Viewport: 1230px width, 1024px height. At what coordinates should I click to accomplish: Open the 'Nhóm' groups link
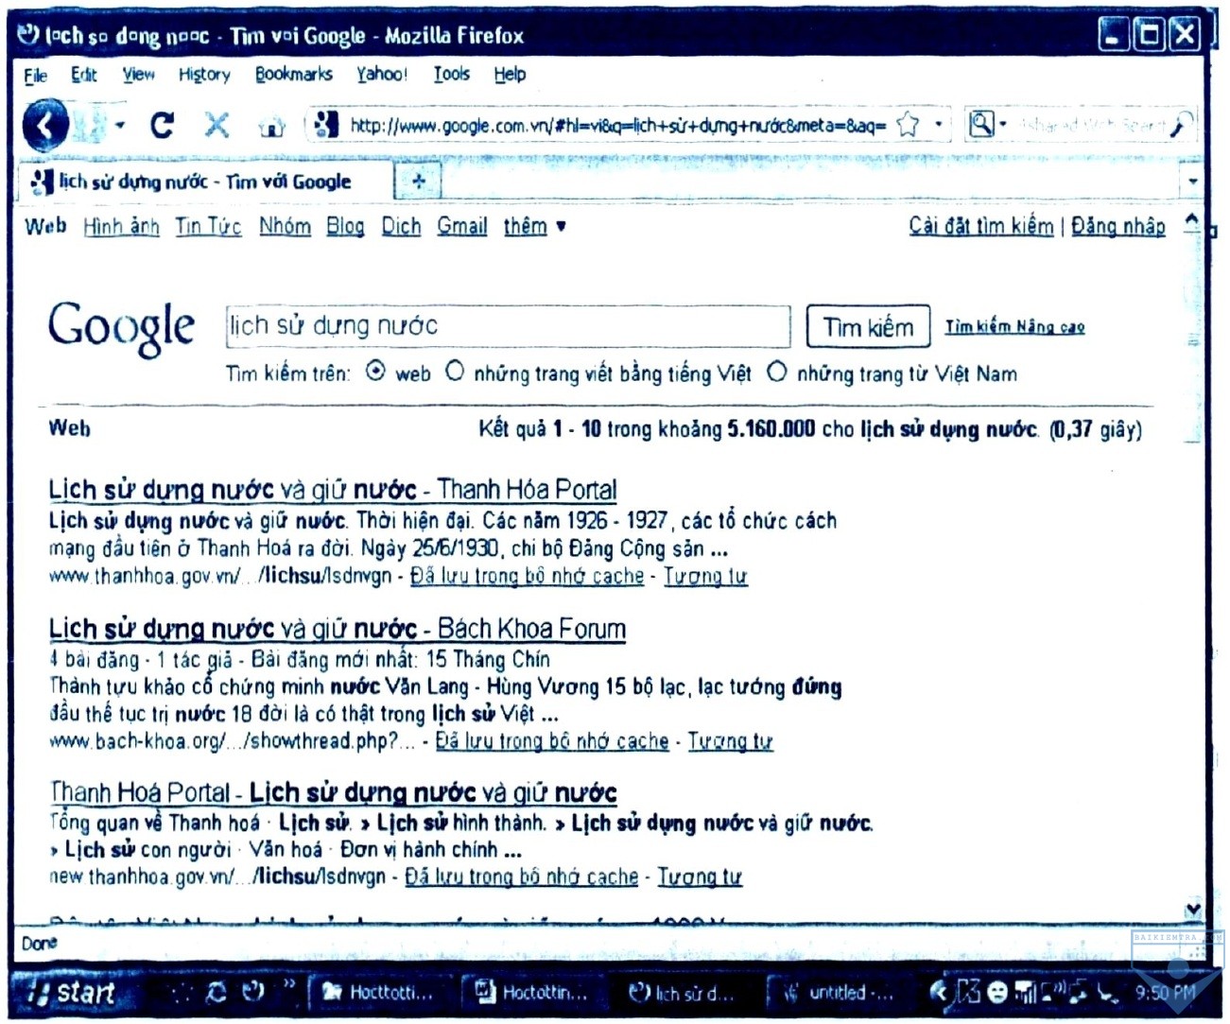(x=286, y=226)
